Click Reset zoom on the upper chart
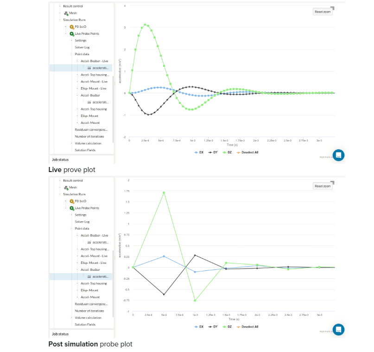This screenshot has height=352, width=374. (x=323, y=12)
